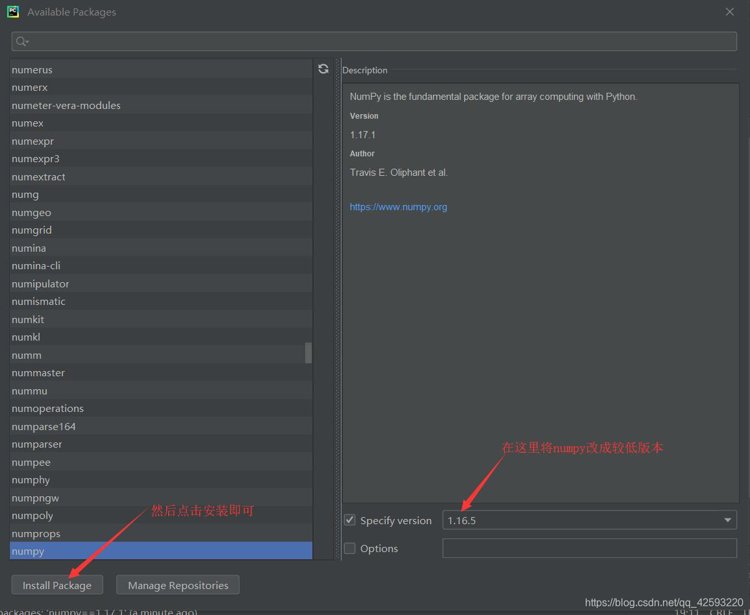Select the nummu package
Screen dimensions: 750x615
coord(161,391)
